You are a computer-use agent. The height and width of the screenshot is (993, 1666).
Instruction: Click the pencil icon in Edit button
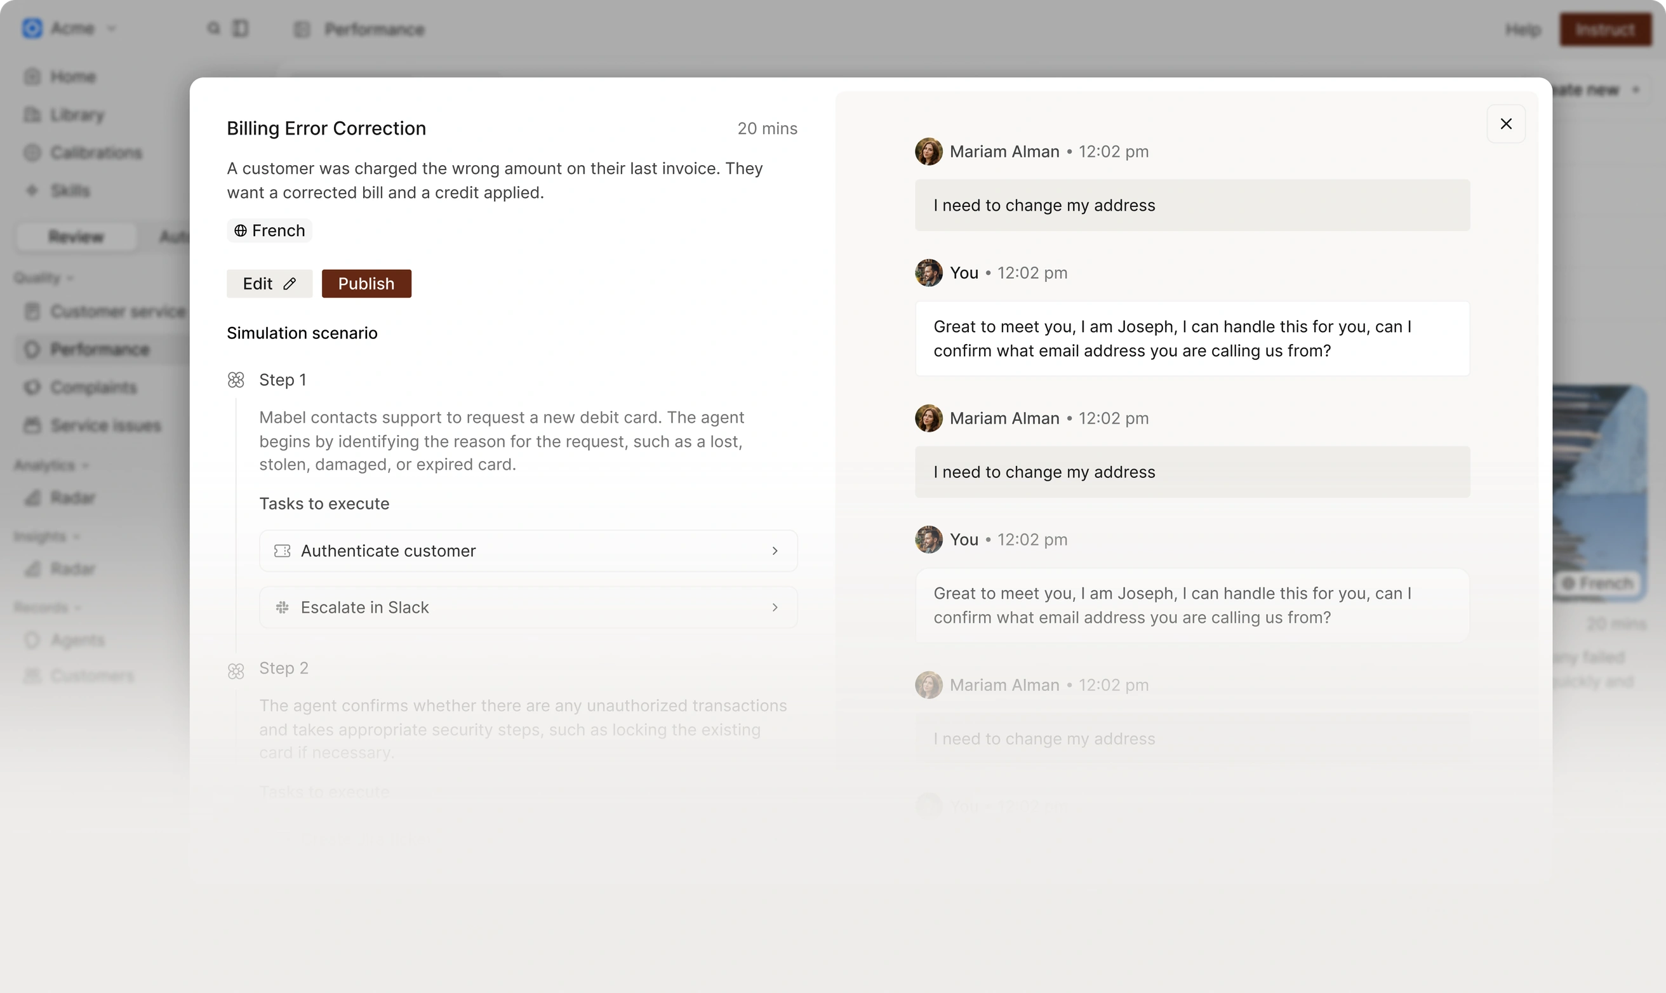tap(289, 284)
